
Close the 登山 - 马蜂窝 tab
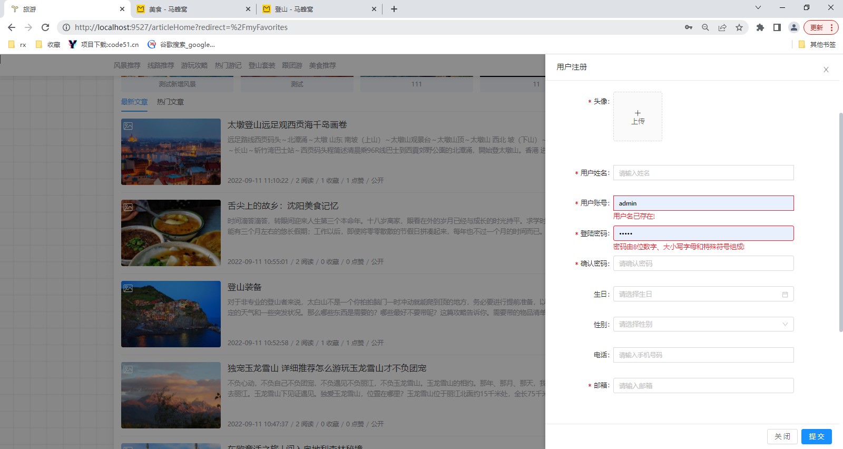pos(374,9)
